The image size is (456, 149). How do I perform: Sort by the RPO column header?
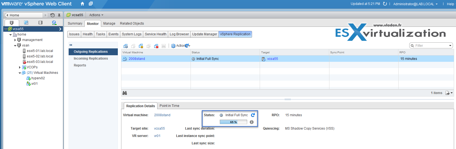(x=426, y=52)
